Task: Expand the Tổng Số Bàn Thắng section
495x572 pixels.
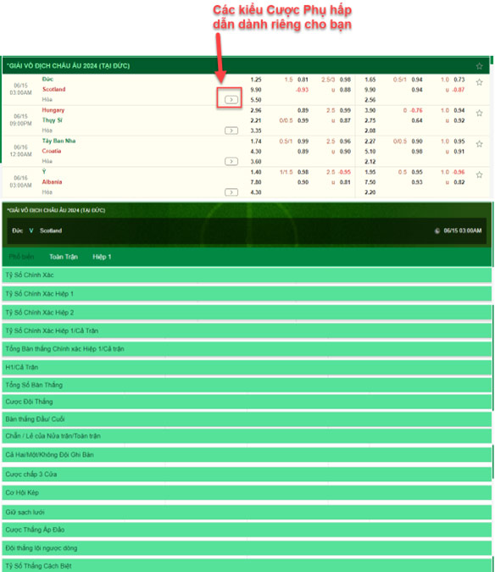Action: coord(247,385)
